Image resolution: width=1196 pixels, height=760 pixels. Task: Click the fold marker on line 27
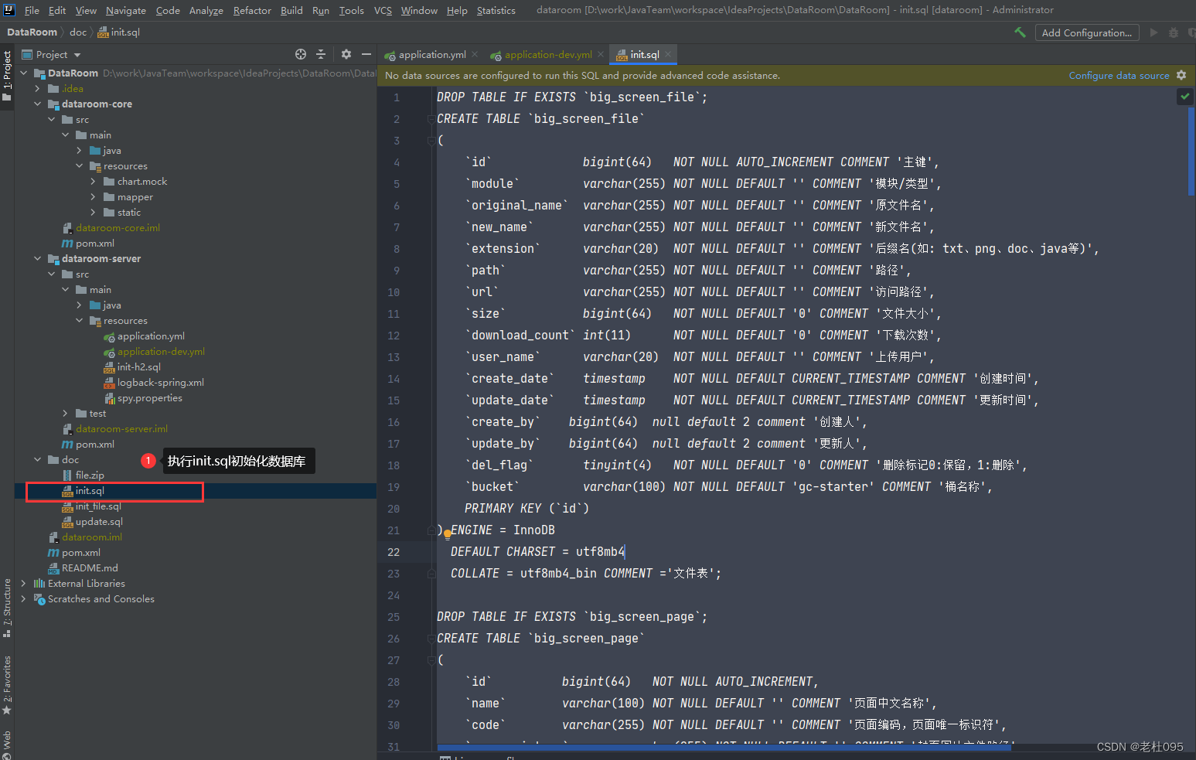click(431, 660)
